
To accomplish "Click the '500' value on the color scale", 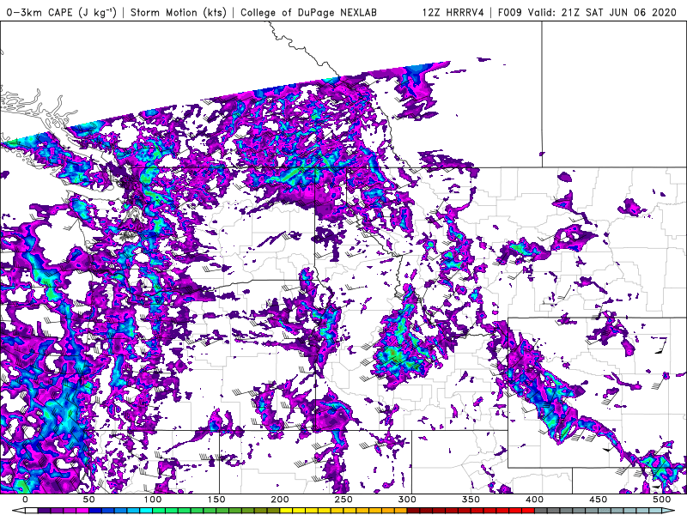I will pyautogui.click(x=661, y=500).
